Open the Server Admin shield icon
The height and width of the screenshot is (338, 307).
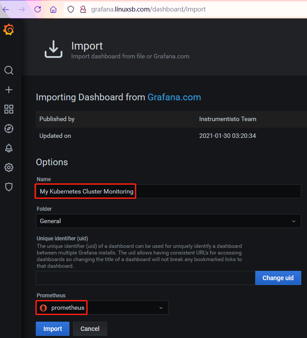[x=9, y=187]
